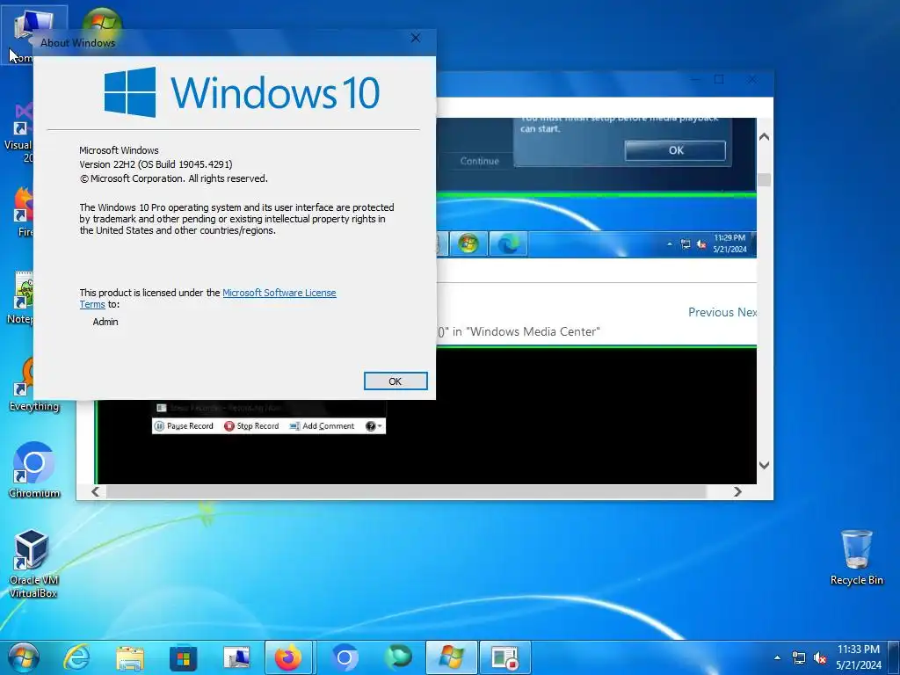The width and height of the screenshot is (900, 675).
Task: Maximize the background recorder window
Action: point(719,79)
